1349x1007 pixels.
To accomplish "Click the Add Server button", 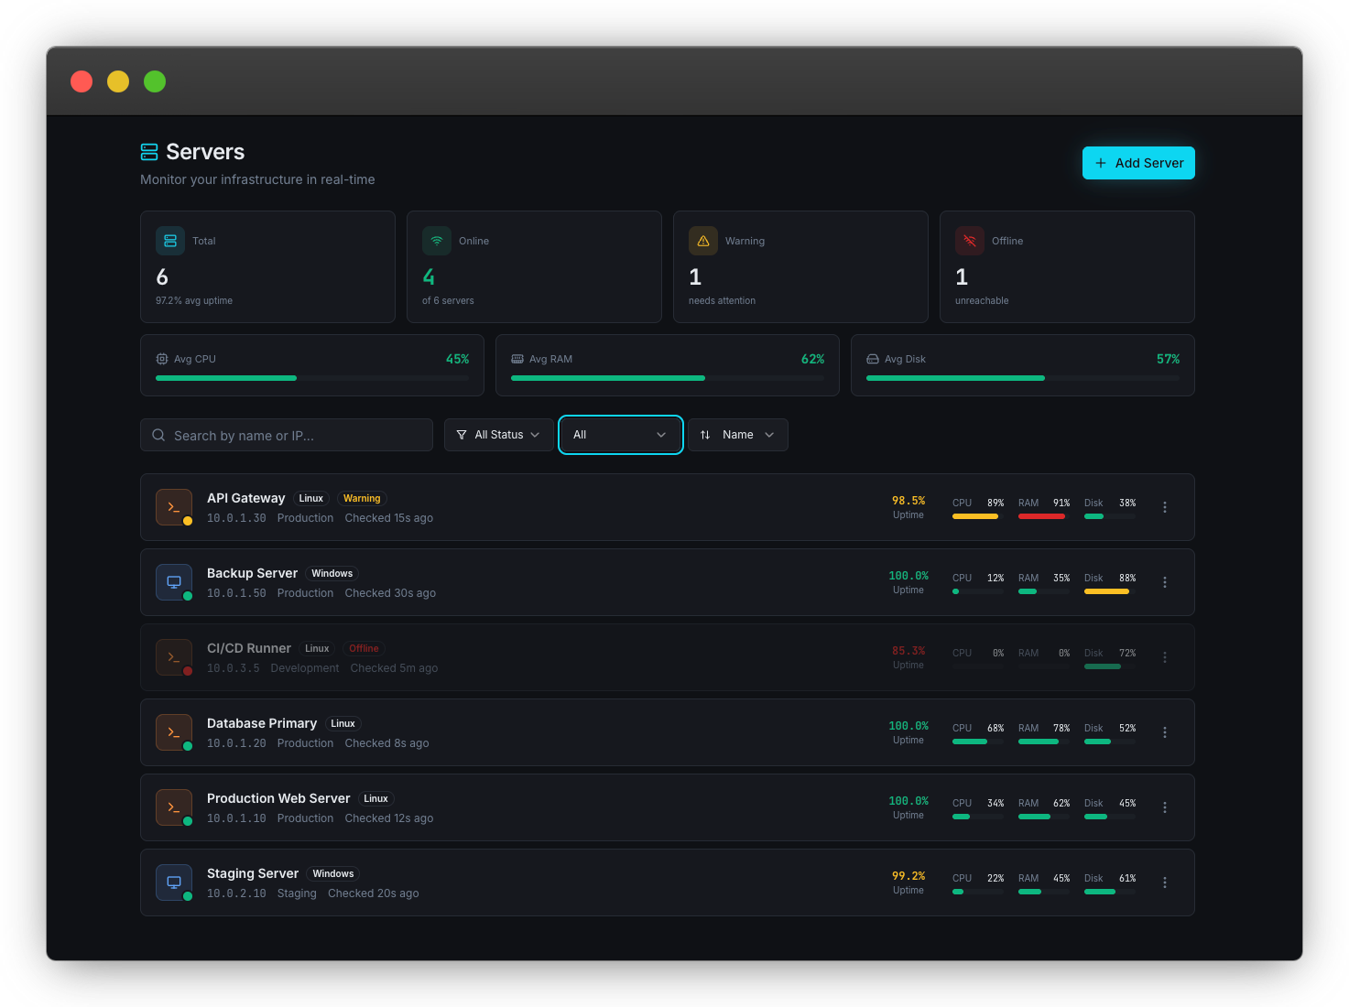I will 1138,162.
